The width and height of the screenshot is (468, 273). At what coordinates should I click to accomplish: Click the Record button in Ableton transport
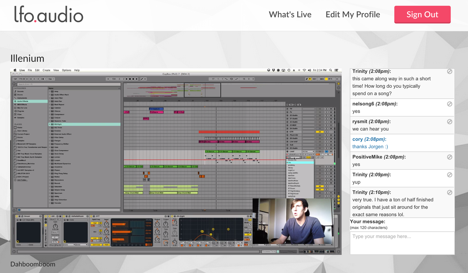133,79
